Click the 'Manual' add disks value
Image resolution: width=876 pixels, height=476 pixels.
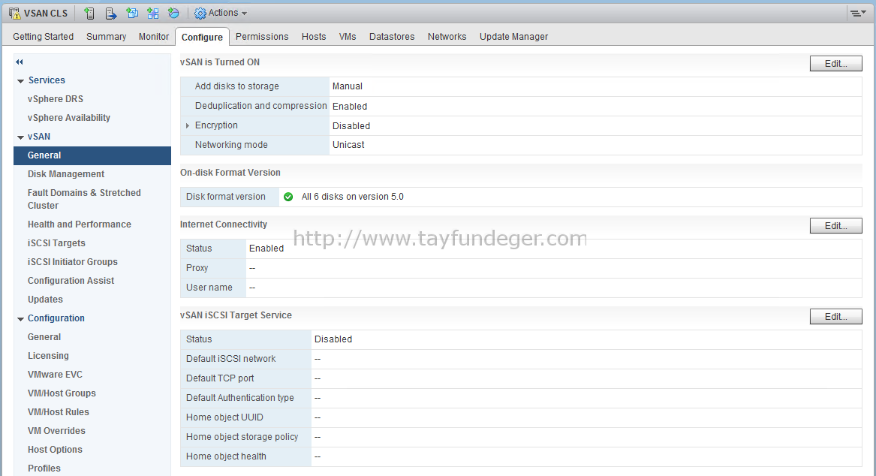point(347,86)
